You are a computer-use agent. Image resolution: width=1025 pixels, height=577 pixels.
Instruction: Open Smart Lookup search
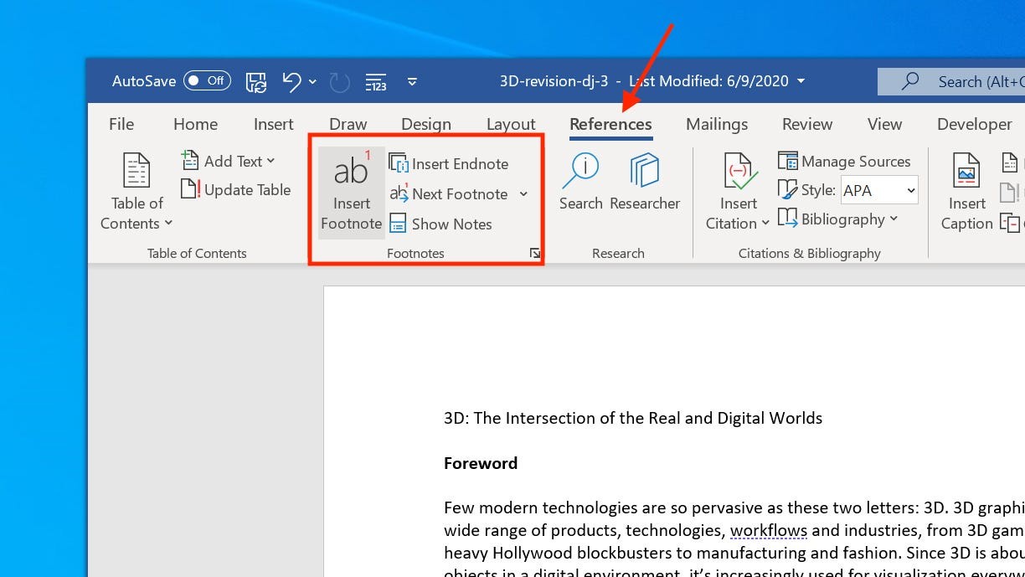pyautogui.click(x=580, y=180)
